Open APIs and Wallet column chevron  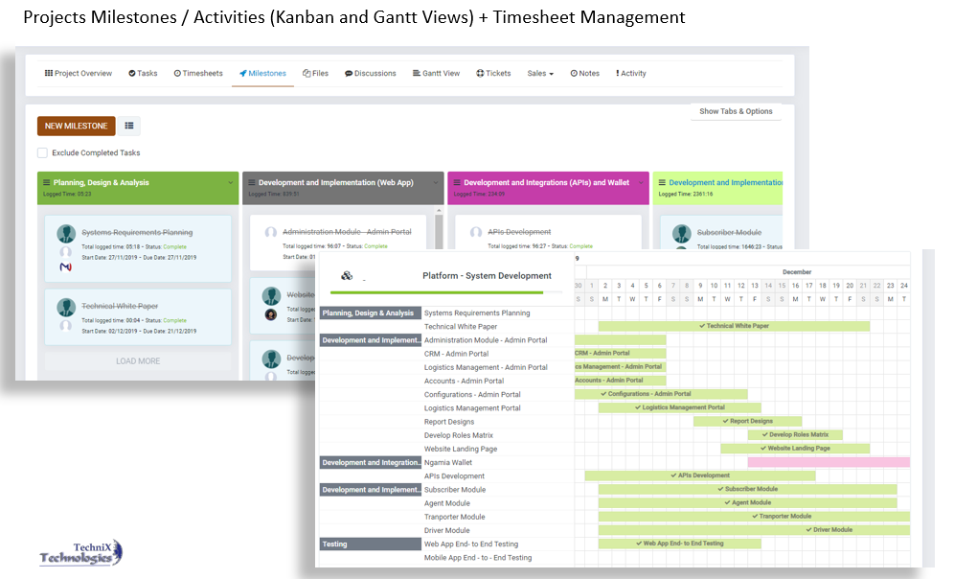pos(641,182)
